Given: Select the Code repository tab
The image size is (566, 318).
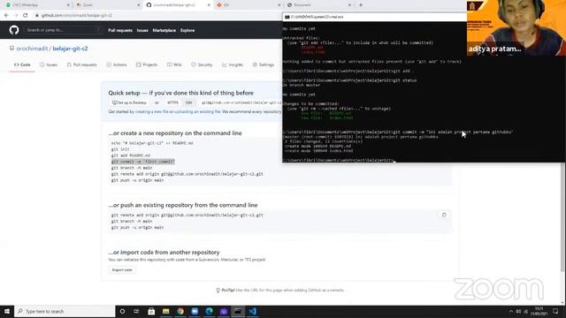Looking at the screenshot, I should point(22,64).
